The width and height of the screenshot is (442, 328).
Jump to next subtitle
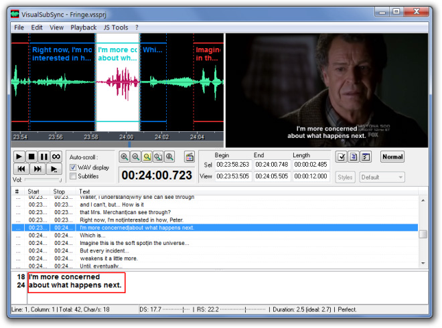coord(38,169)
